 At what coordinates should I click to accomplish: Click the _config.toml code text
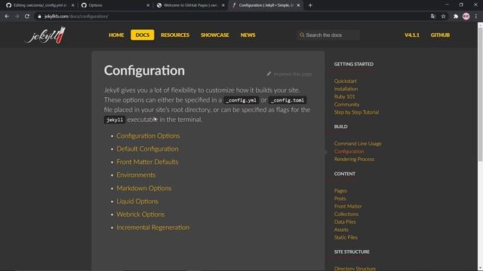pyautogui.click(x=288, y=100)
